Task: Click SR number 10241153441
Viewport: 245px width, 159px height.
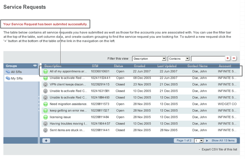Action: pos(100,78)
